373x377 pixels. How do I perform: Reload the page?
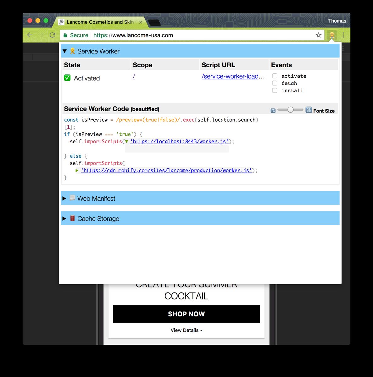pyautogui.click(x=53, y=35)
